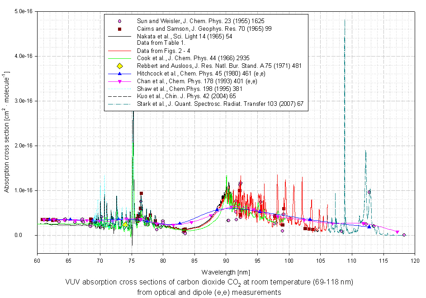426x298 pixels.
Task: Click the Nakata et al. legend entry text
Action: coord(185,36)
